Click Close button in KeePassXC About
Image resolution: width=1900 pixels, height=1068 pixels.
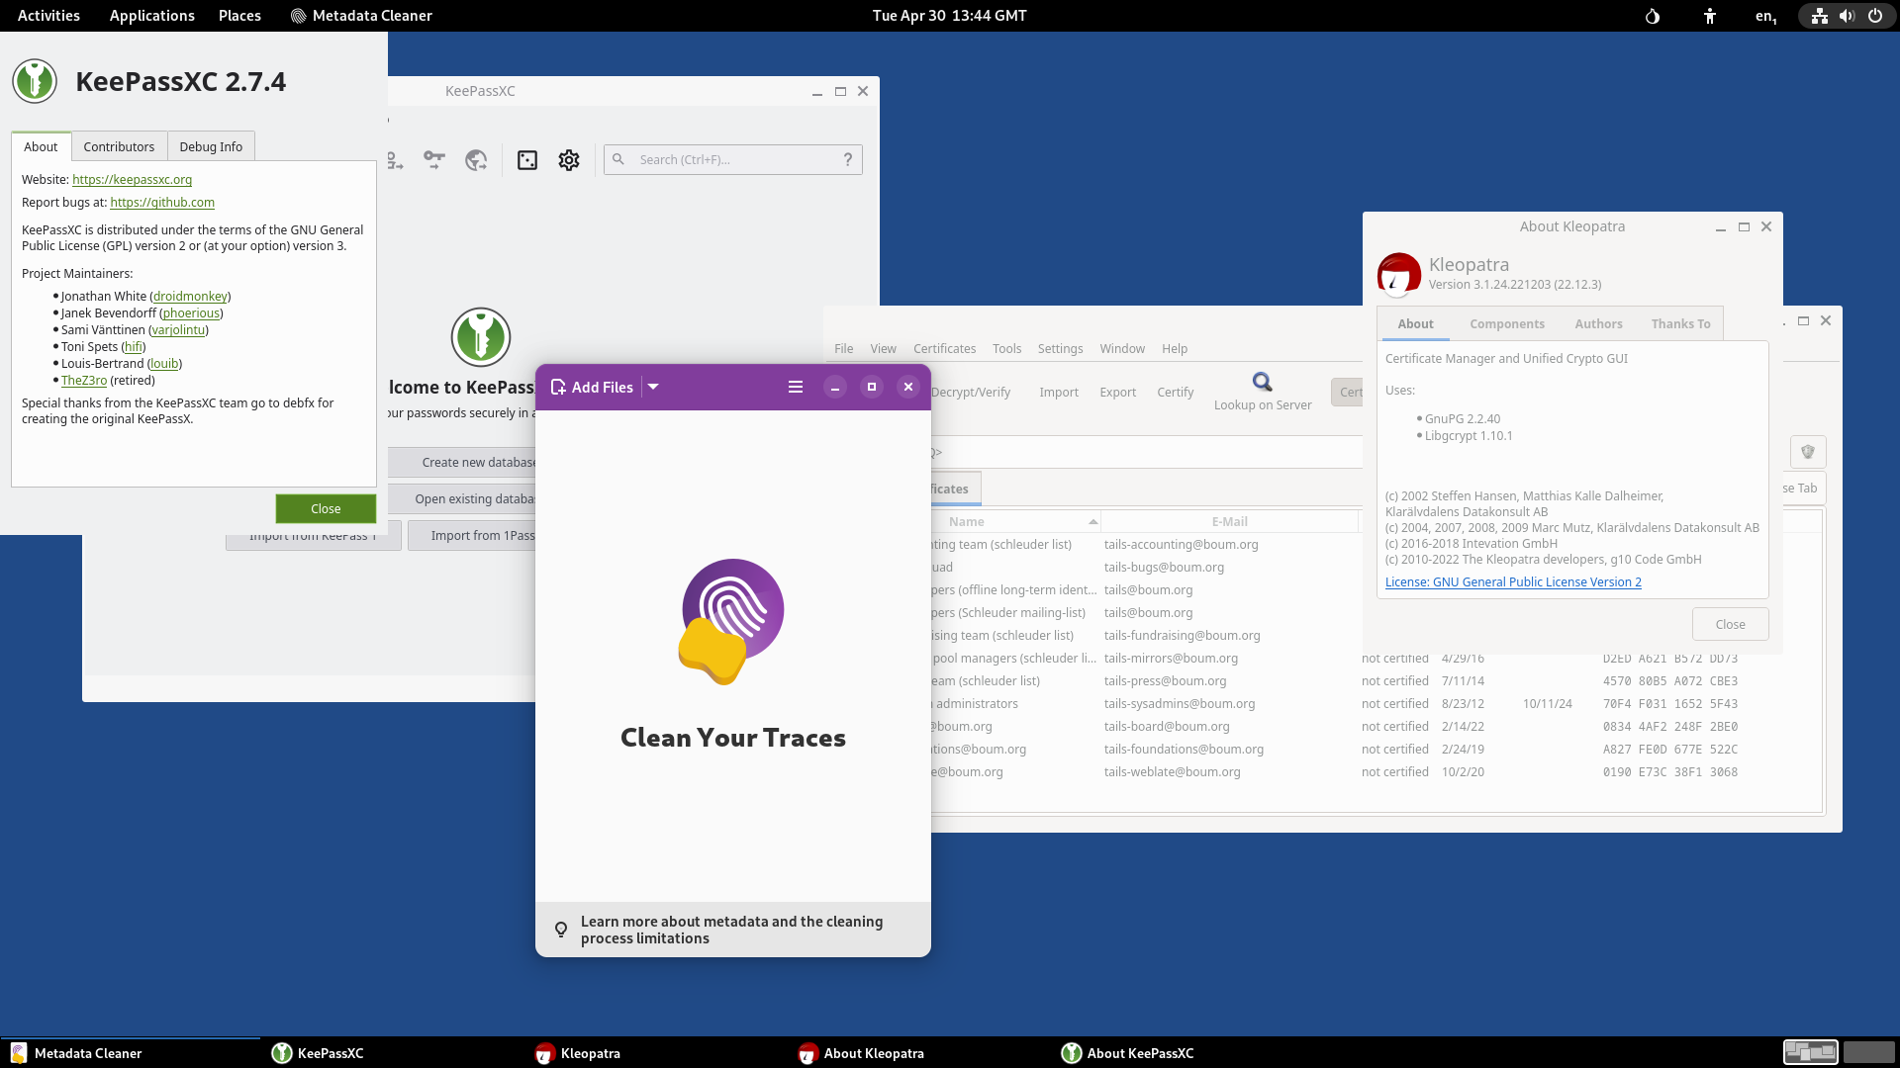pos(325,508)
